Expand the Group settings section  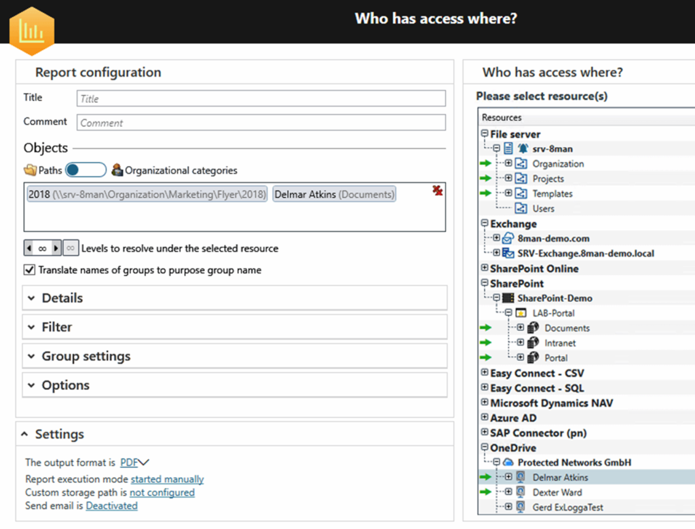234,356
